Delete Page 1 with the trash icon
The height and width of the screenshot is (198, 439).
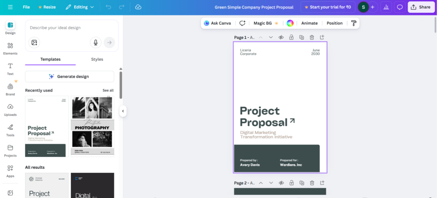click(x=312, y=38)
